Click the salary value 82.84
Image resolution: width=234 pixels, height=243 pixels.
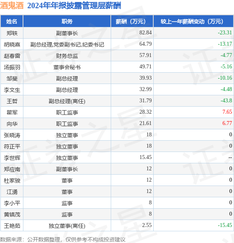coord(145,32)
